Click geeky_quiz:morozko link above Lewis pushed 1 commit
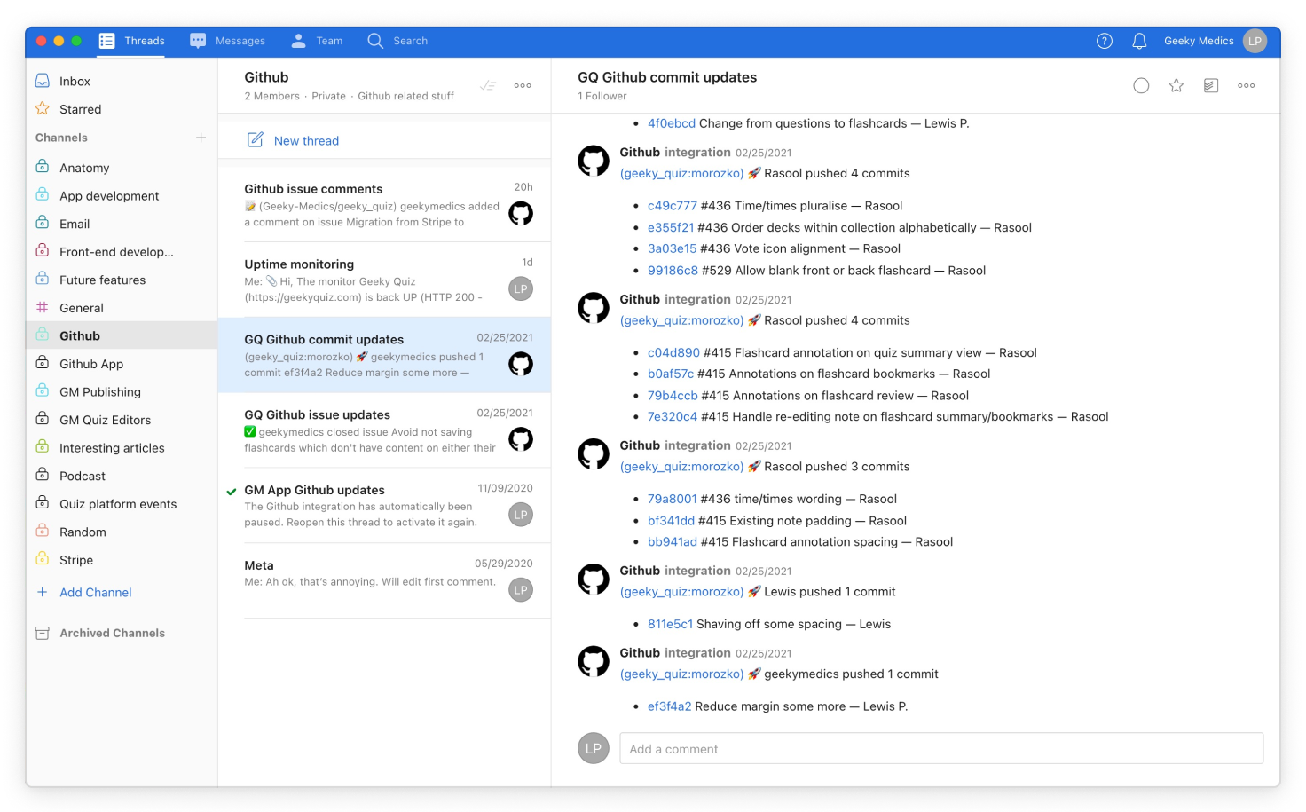Viewport: 1306px width, 812px height. tap(681, 592)
